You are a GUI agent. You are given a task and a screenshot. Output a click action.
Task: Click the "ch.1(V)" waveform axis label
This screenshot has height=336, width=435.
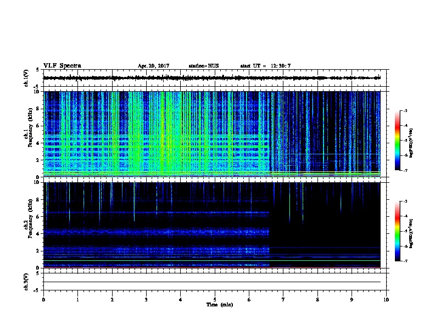[26, 78]
